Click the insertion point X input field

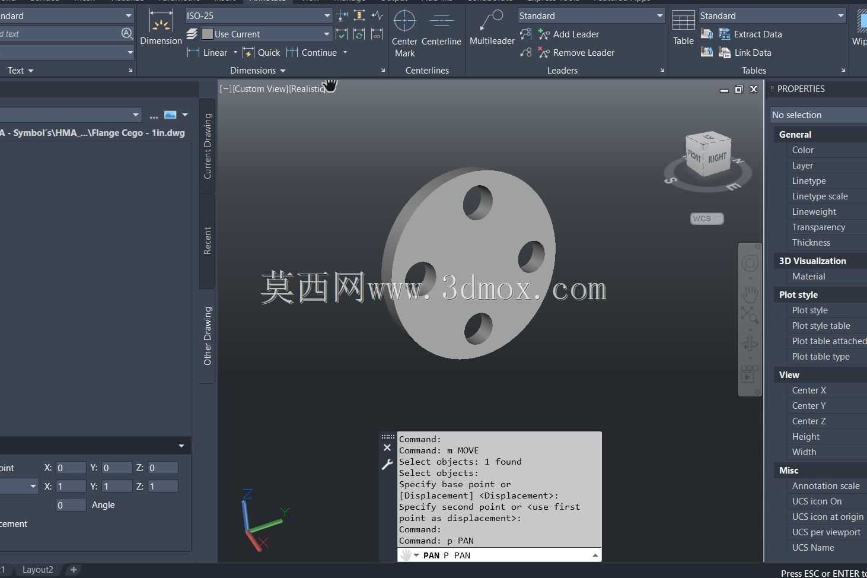[71, 468]
